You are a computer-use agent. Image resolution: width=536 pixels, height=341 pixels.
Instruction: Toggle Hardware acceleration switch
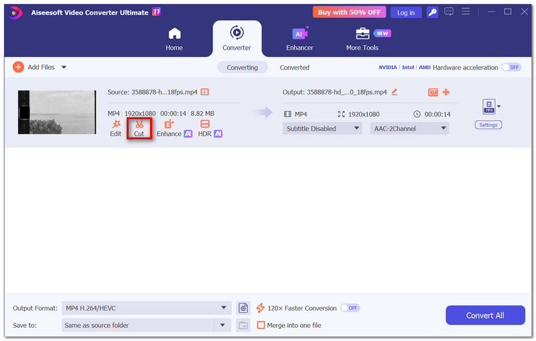511,67
